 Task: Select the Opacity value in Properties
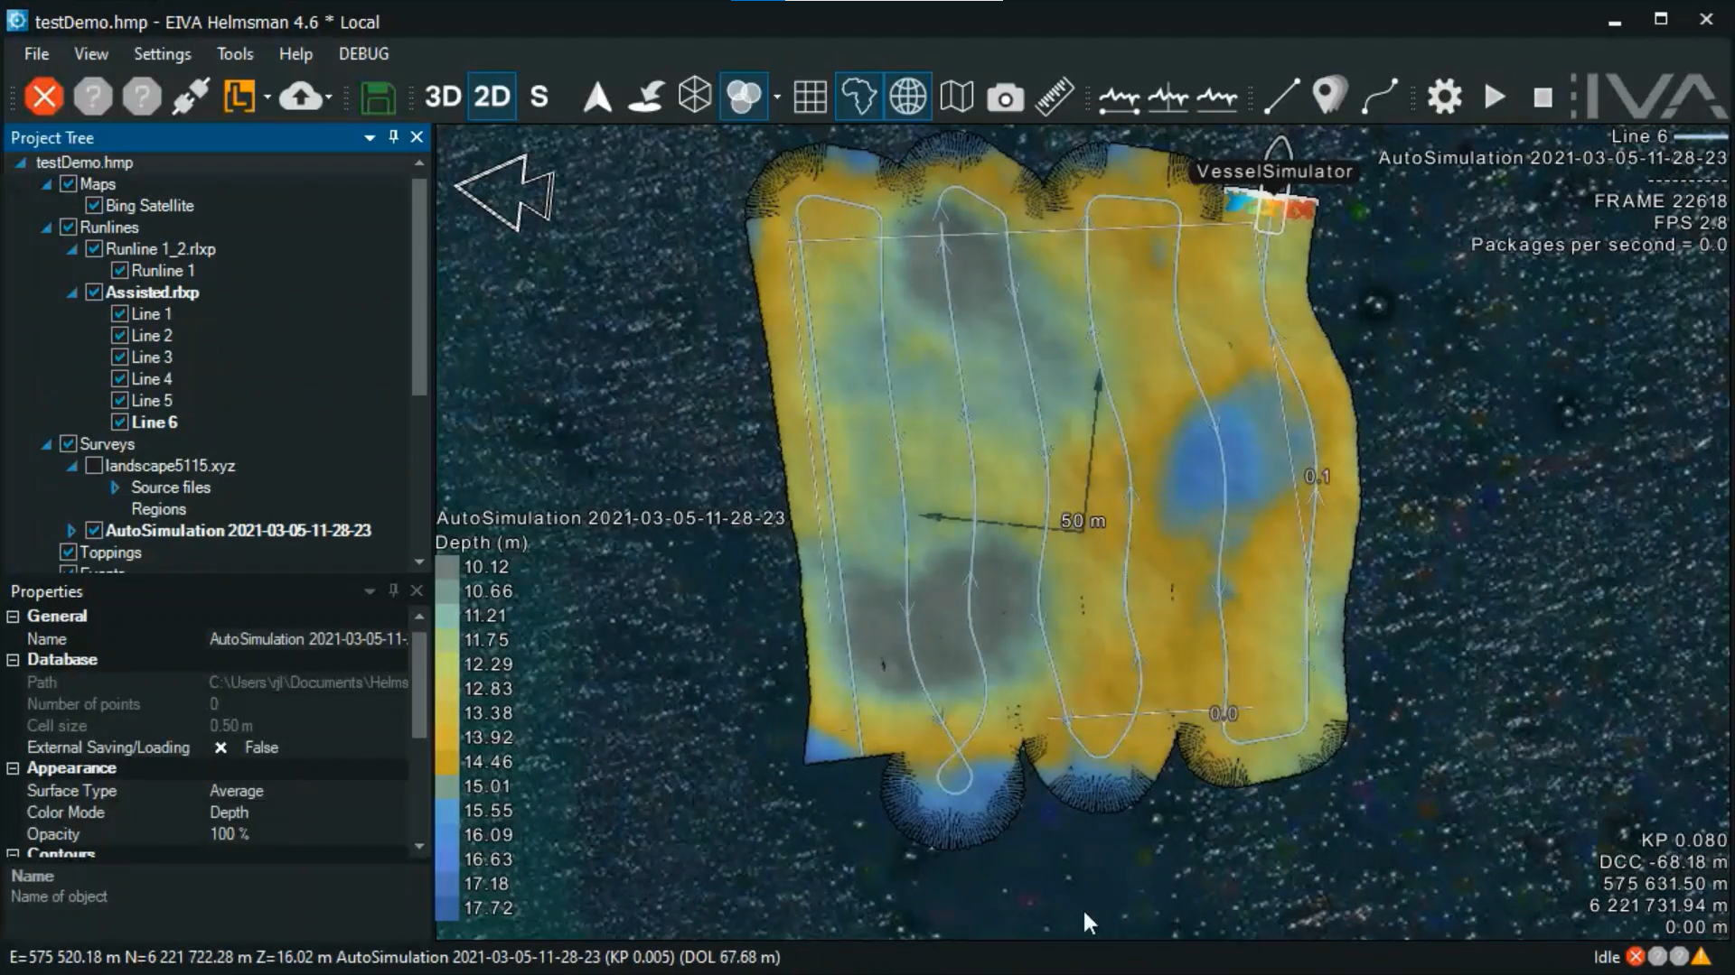[x=229, y=833]
